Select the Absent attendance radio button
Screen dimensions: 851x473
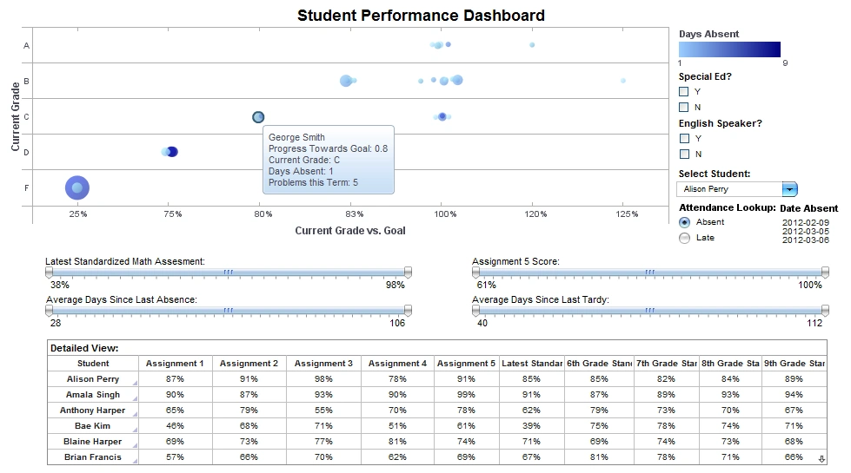[685, 222]
